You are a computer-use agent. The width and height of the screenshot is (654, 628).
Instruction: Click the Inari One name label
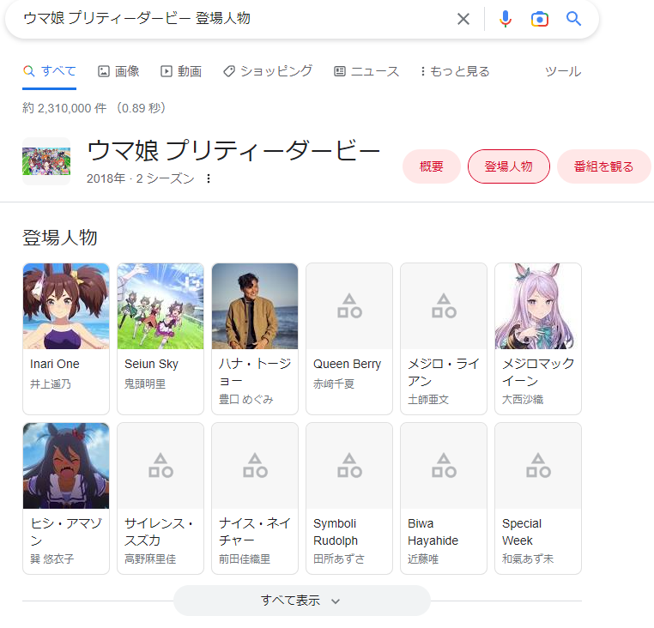(55, 364)
